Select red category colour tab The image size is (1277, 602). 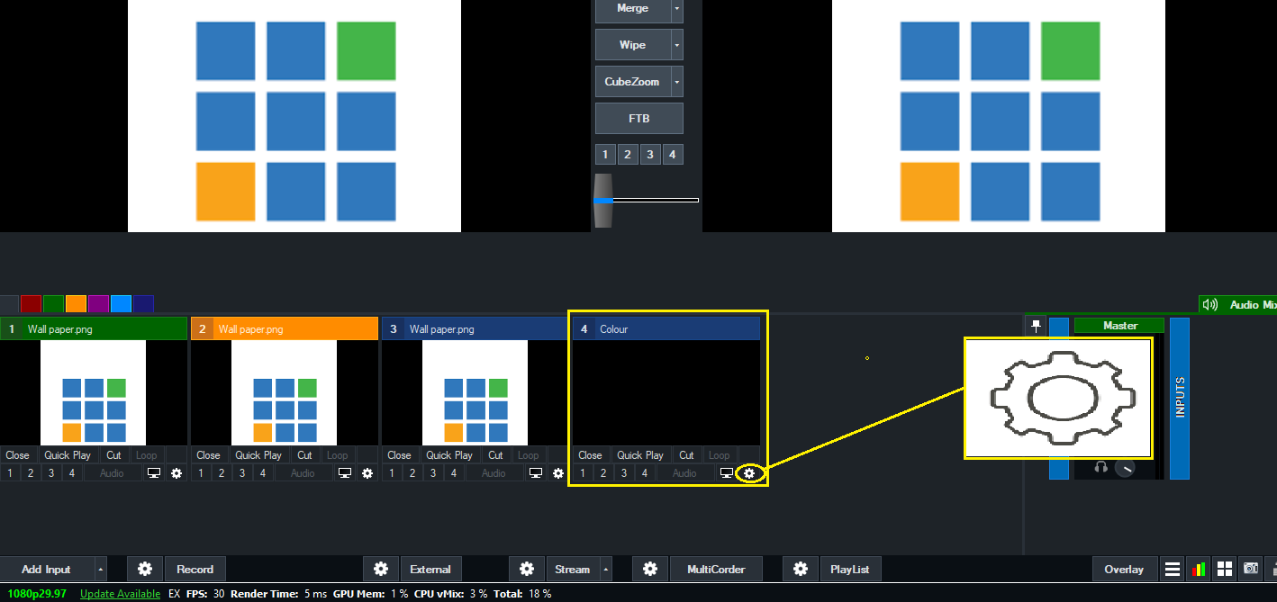(x=31, y=304)
